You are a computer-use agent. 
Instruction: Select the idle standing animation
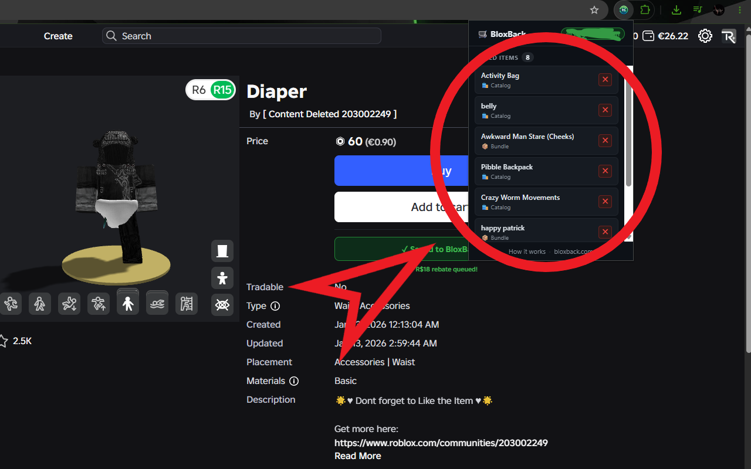[x=128, y=303]
